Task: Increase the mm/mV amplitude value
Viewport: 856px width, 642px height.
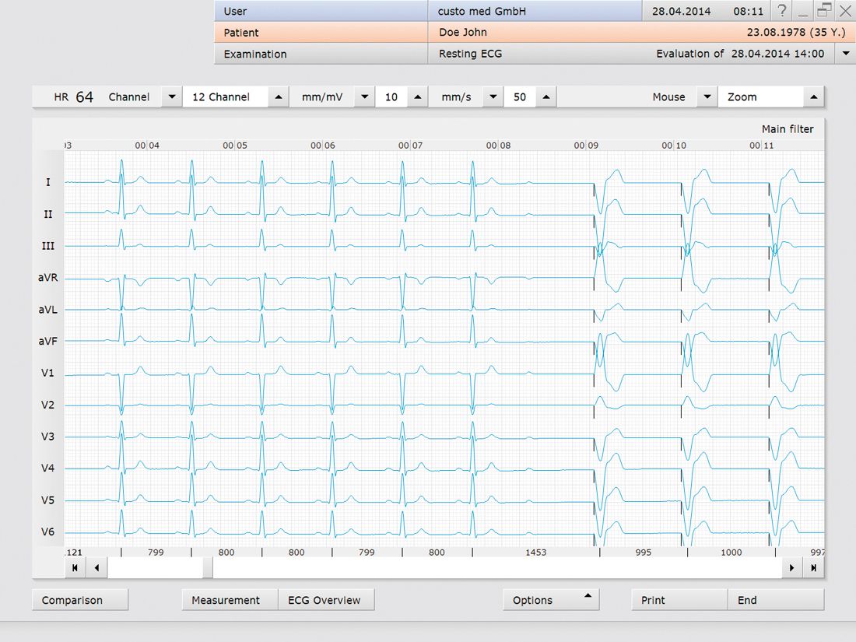Action: 418,97
